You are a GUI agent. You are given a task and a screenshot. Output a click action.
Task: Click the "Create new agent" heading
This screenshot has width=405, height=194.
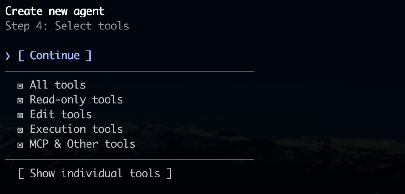pos(55,11)
